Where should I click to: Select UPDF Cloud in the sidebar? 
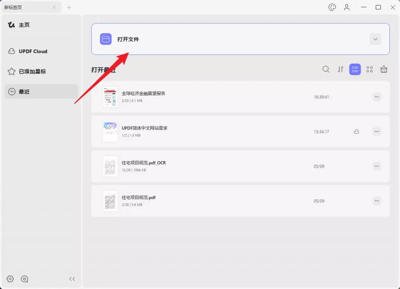[33, 51]
